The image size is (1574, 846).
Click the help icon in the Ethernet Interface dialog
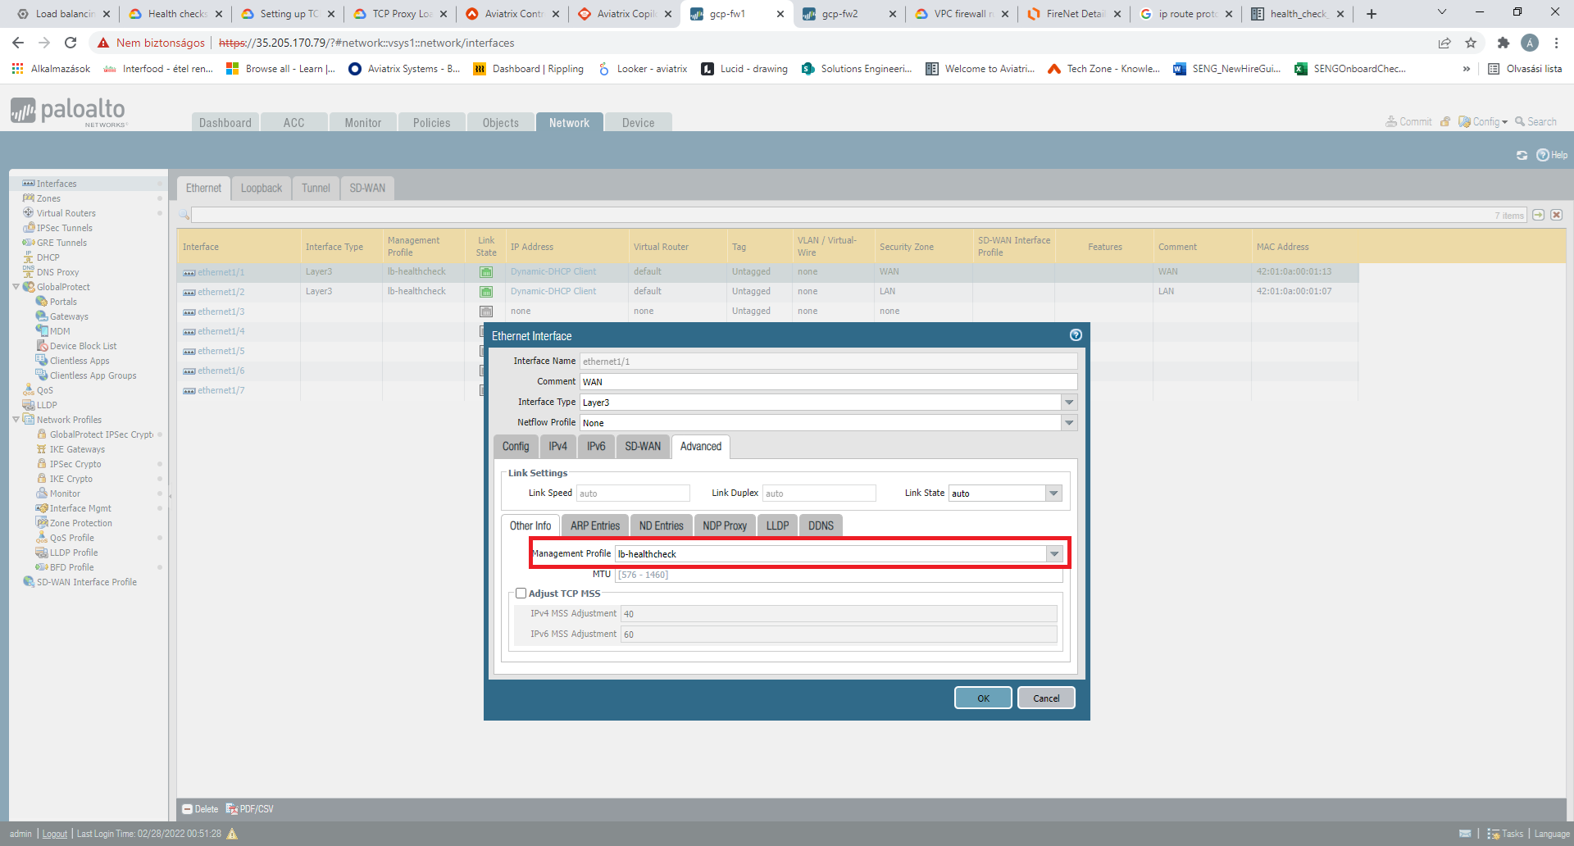point(1076,335)
